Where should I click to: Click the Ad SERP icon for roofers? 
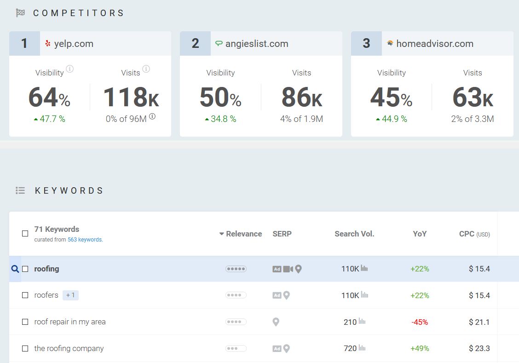coord(277,295)
